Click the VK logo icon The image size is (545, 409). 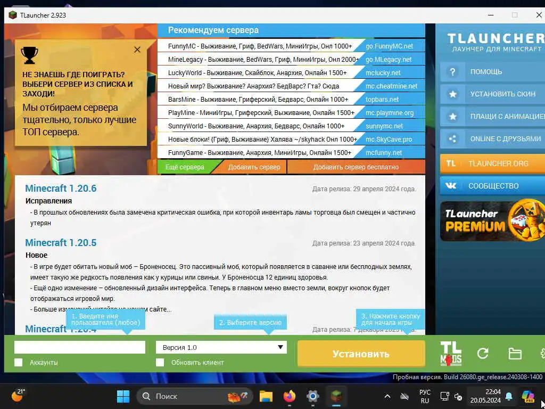(451, 186)
